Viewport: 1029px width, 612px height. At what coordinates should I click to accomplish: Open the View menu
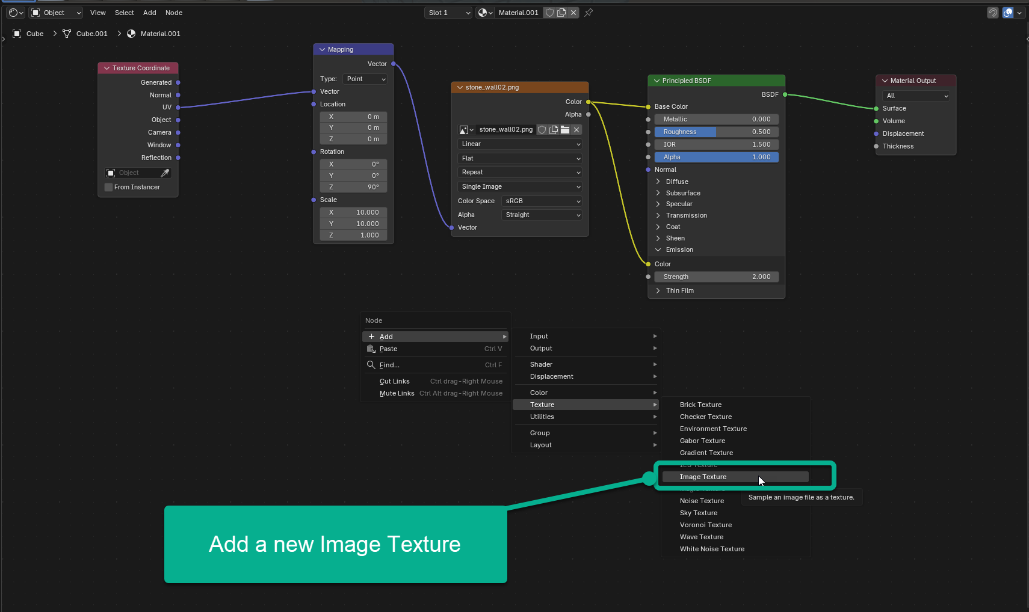point(97,13)
